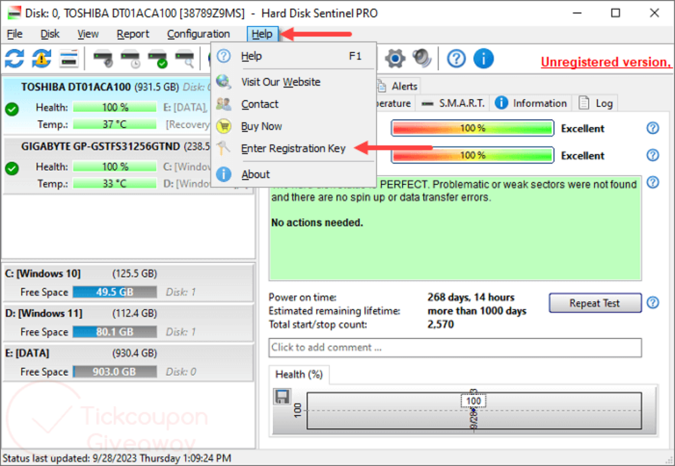
Task: Click help icon next to Repeat Test
Action: [653, 302]
